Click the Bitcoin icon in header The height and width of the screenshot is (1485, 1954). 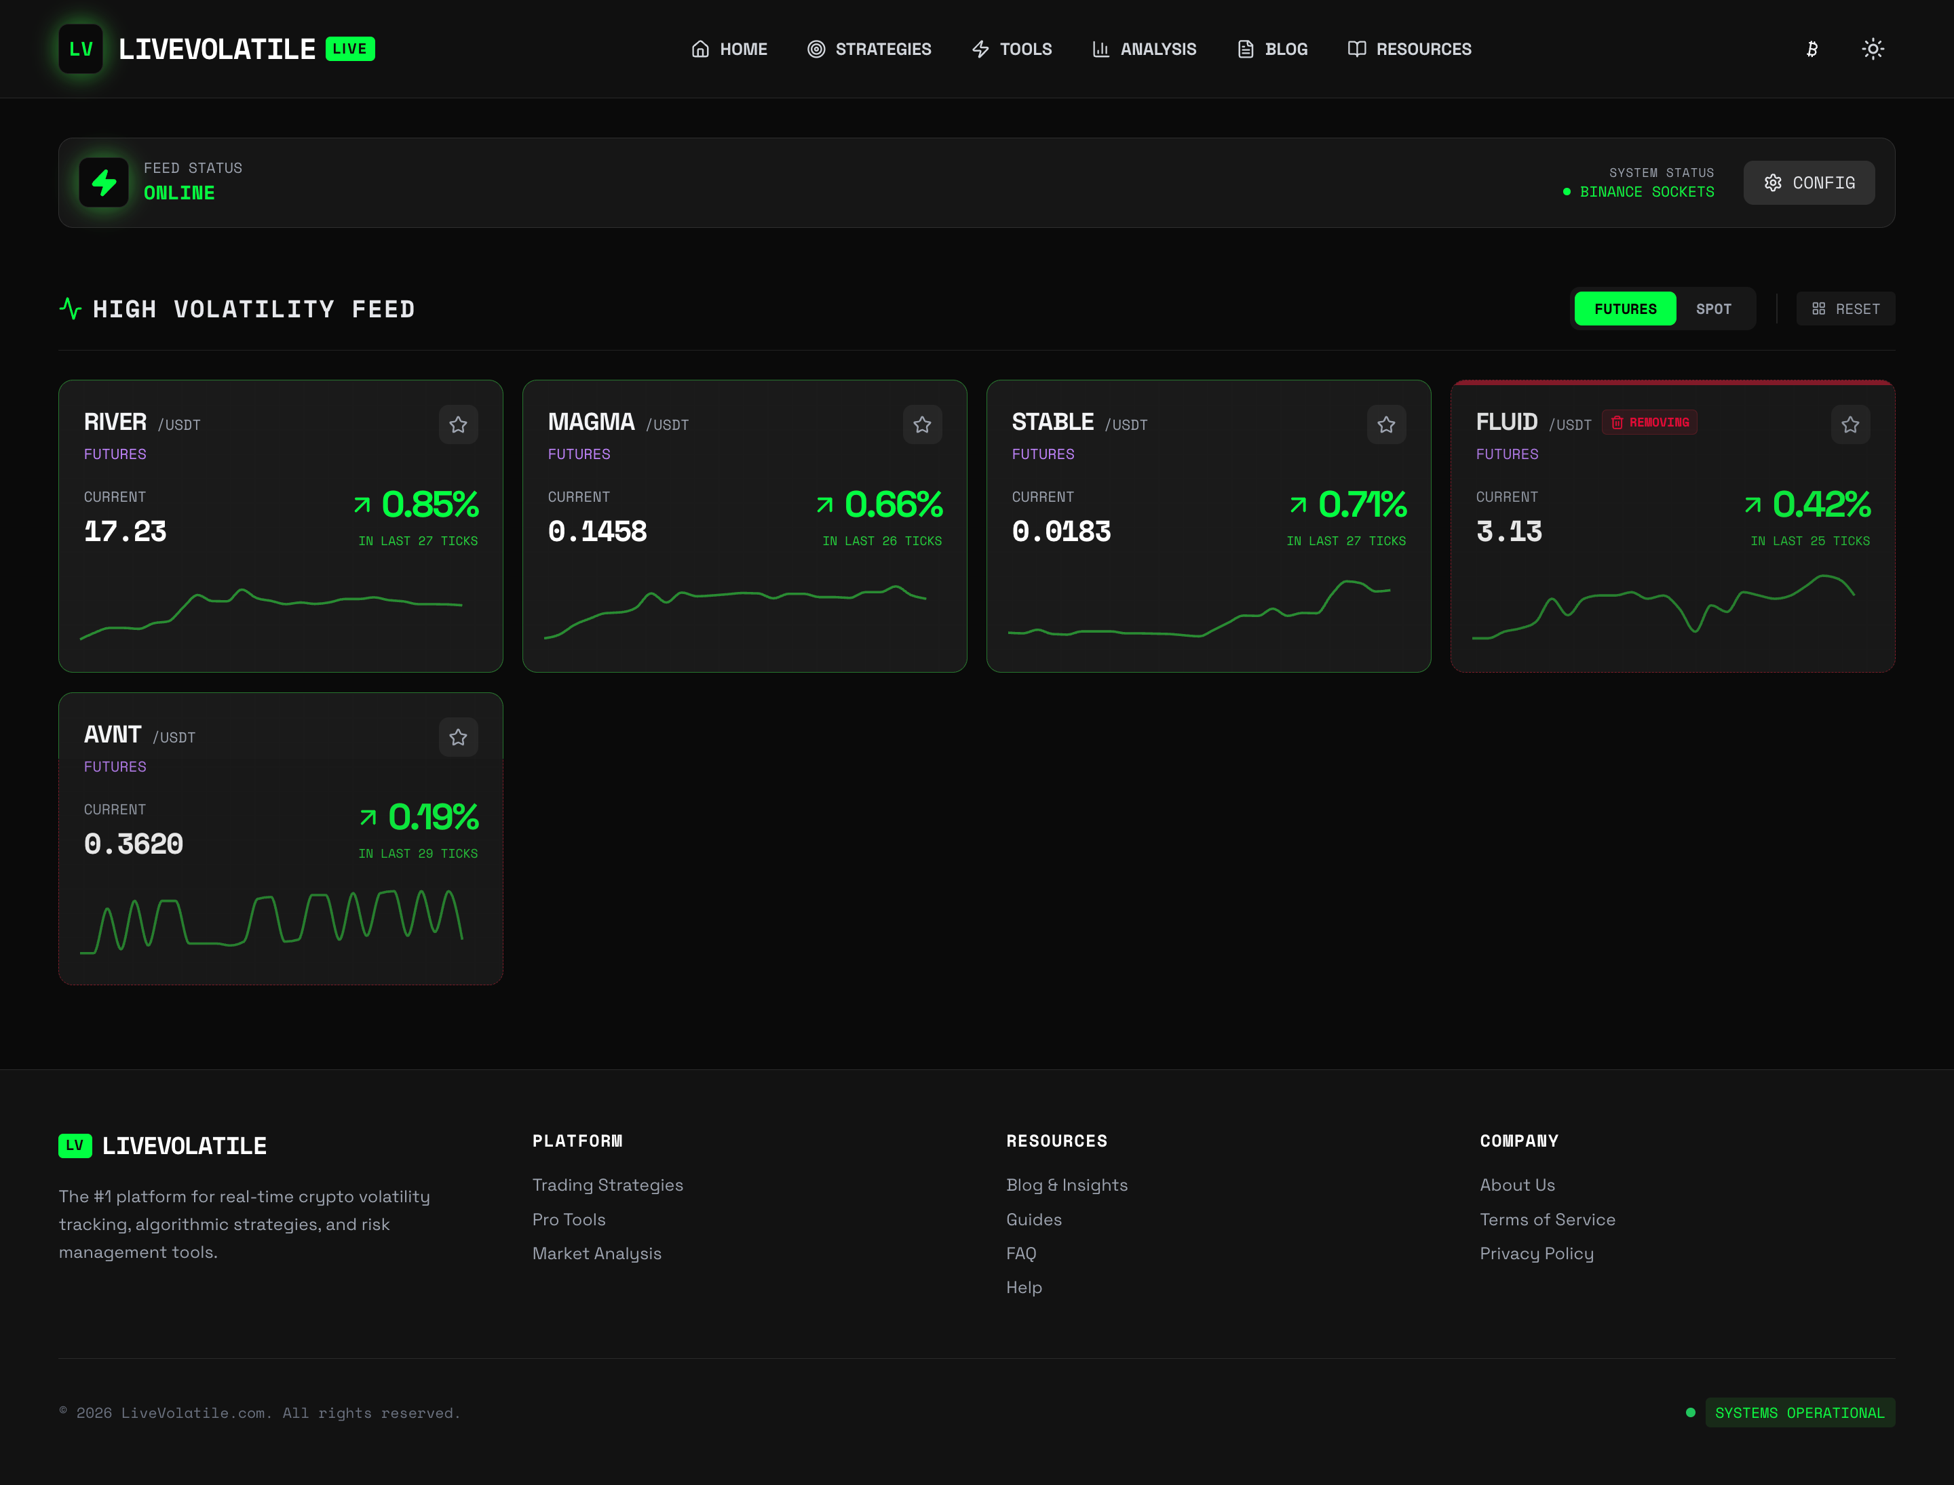(1812, 49)
